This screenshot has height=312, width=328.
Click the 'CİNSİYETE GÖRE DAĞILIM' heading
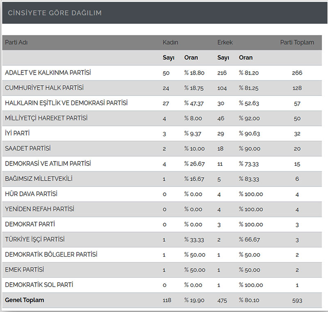(55, 13)
